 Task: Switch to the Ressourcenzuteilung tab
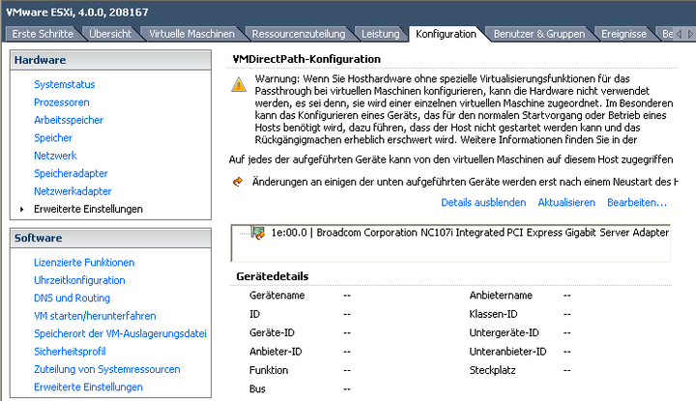(299, 34)
